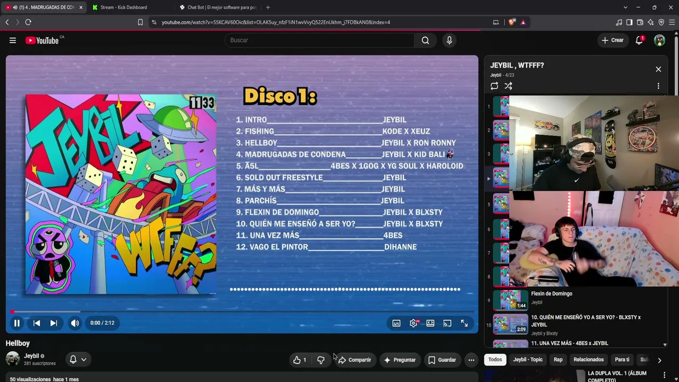Image resolution: width=679 pixels, height=382 pixels.
Task: Like the Hellboy video
Action: tap(300, 360)
